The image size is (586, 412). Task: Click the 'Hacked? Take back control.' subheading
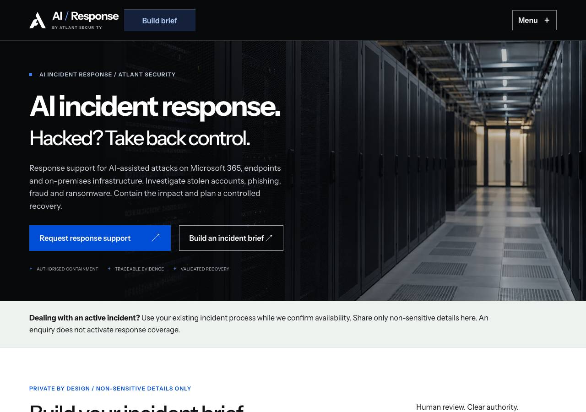coord(140,138)
